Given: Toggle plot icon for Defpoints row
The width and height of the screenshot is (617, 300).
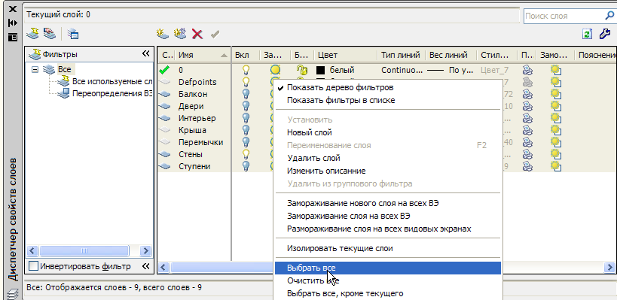Looking at the screenshot, I should [527, 82].
